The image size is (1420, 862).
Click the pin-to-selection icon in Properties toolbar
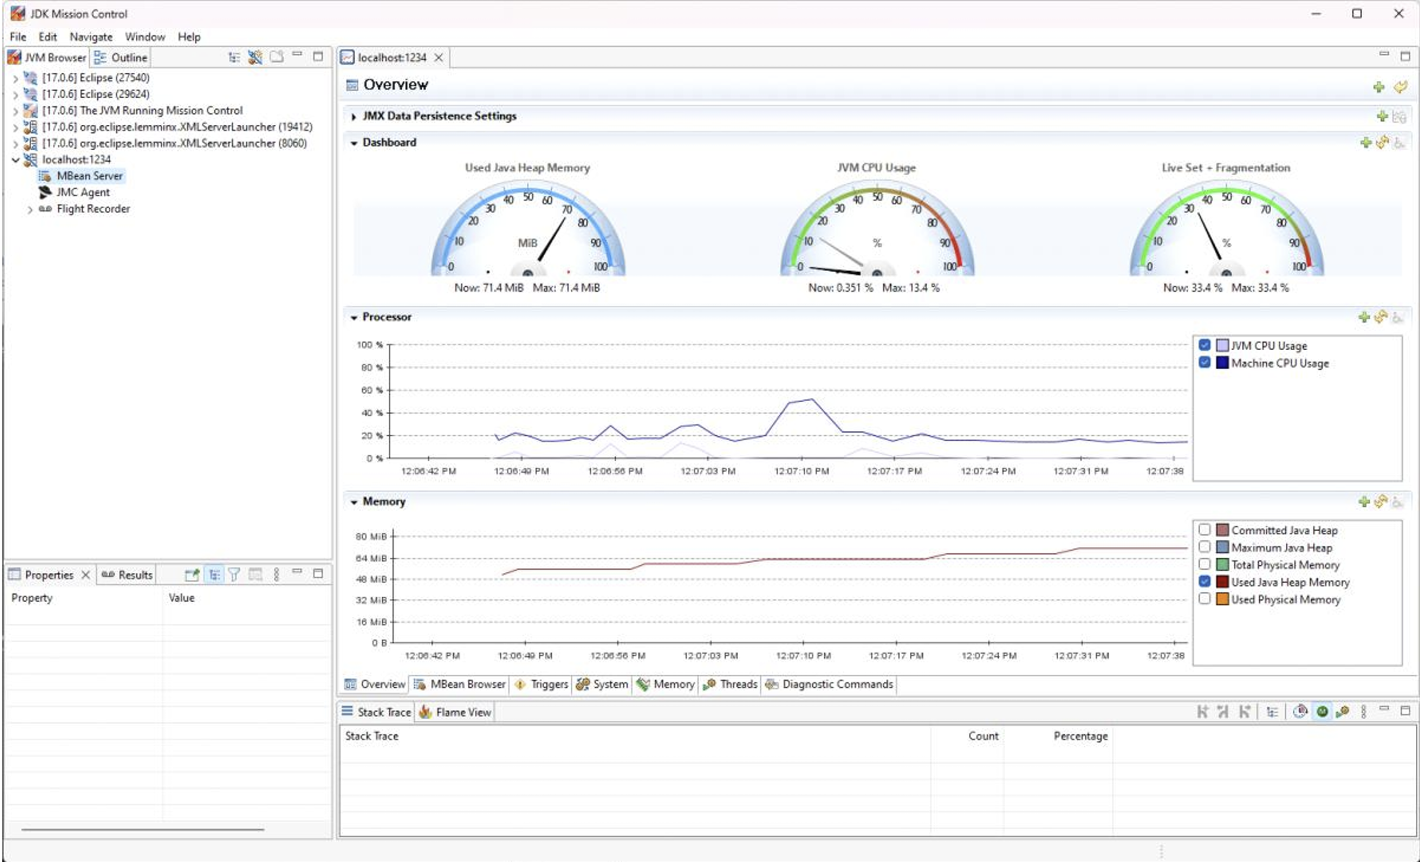tap(192, 574)
